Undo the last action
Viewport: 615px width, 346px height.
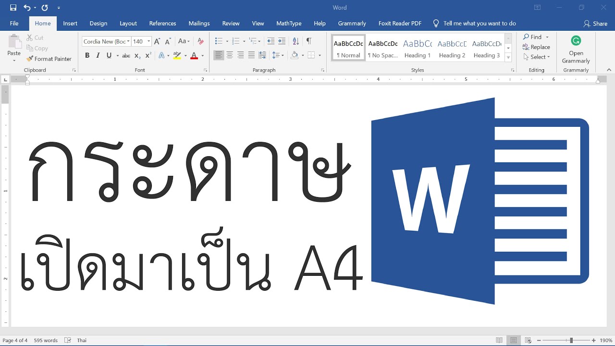pyautogui.click(x=27, y=8)
